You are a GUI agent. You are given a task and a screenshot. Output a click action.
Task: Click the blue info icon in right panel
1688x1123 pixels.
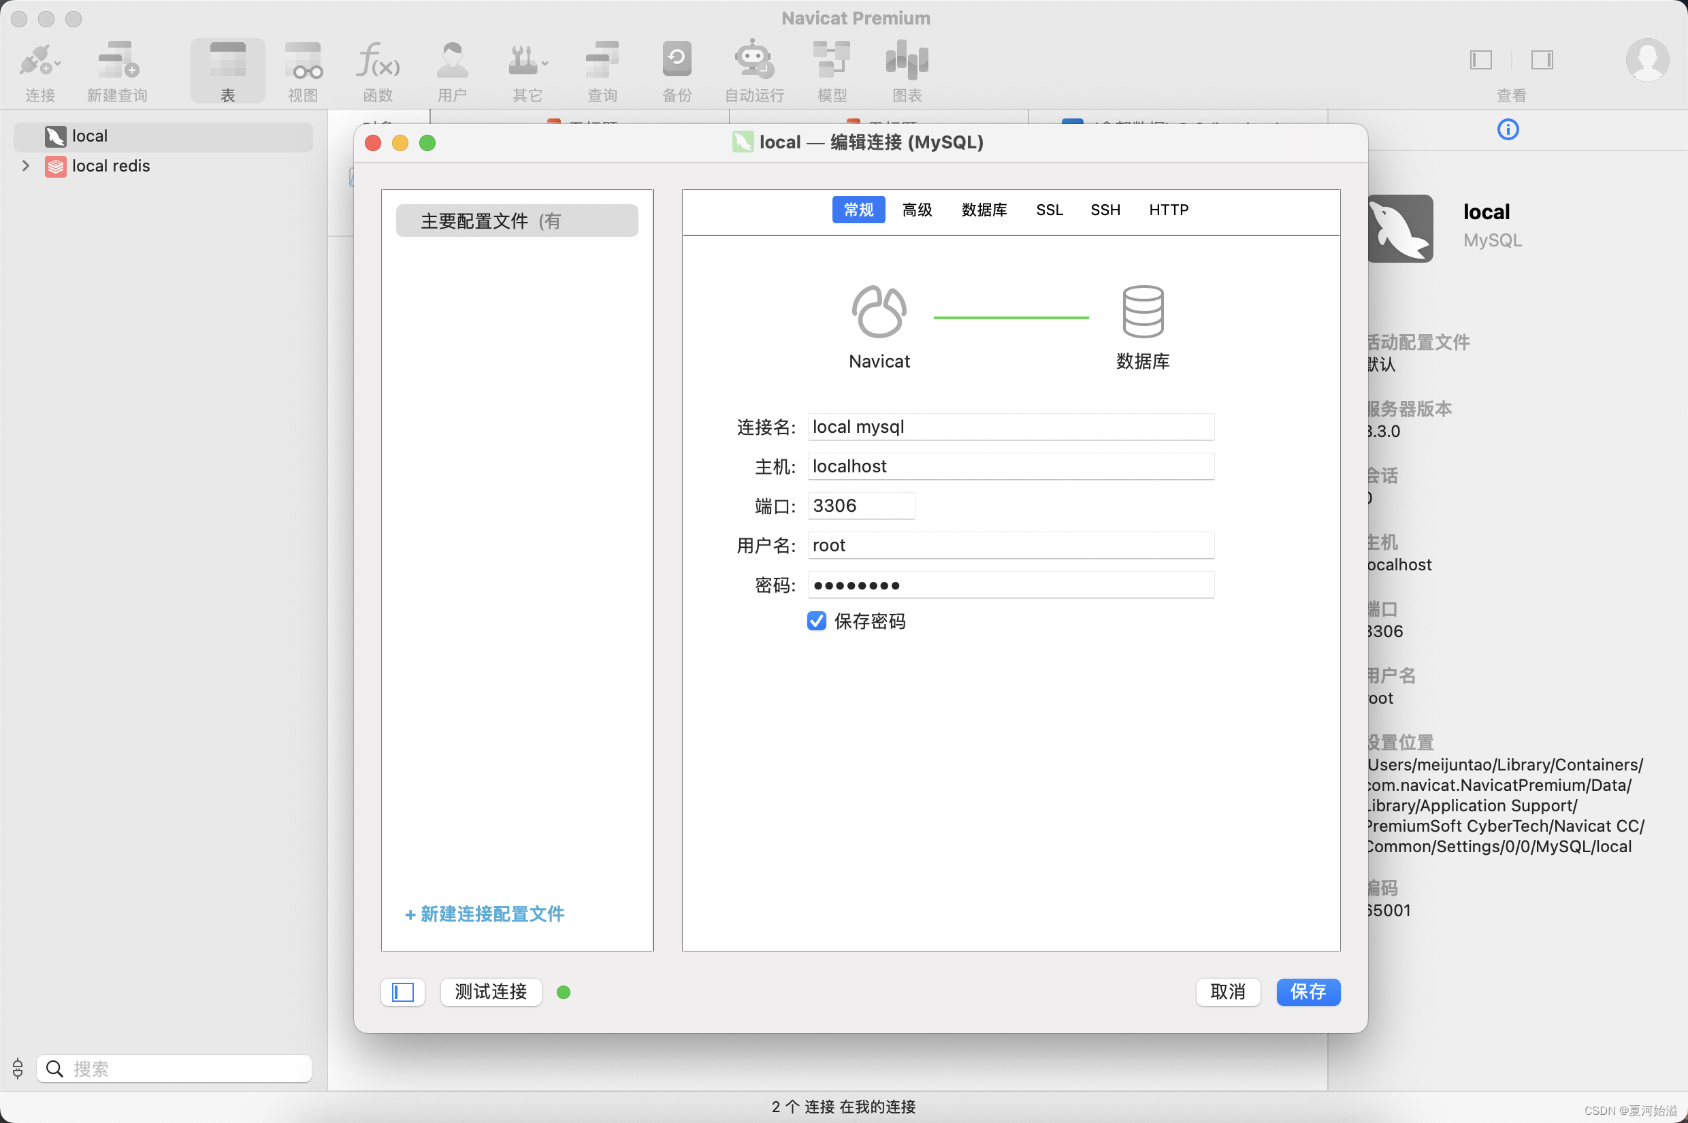tap(1508, 129)
